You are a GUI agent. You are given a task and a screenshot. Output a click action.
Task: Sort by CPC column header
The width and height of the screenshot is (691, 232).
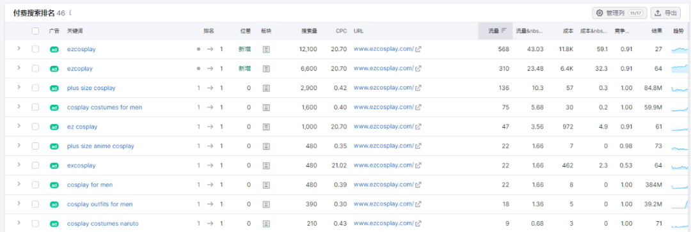(341, 31)
